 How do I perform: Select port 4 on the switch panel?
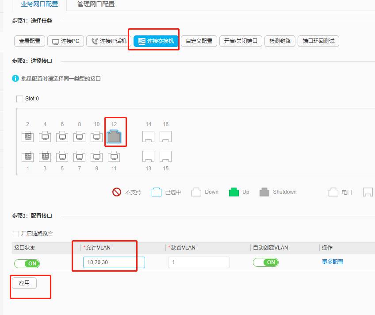pyautogui.click(x=45, y=137)
